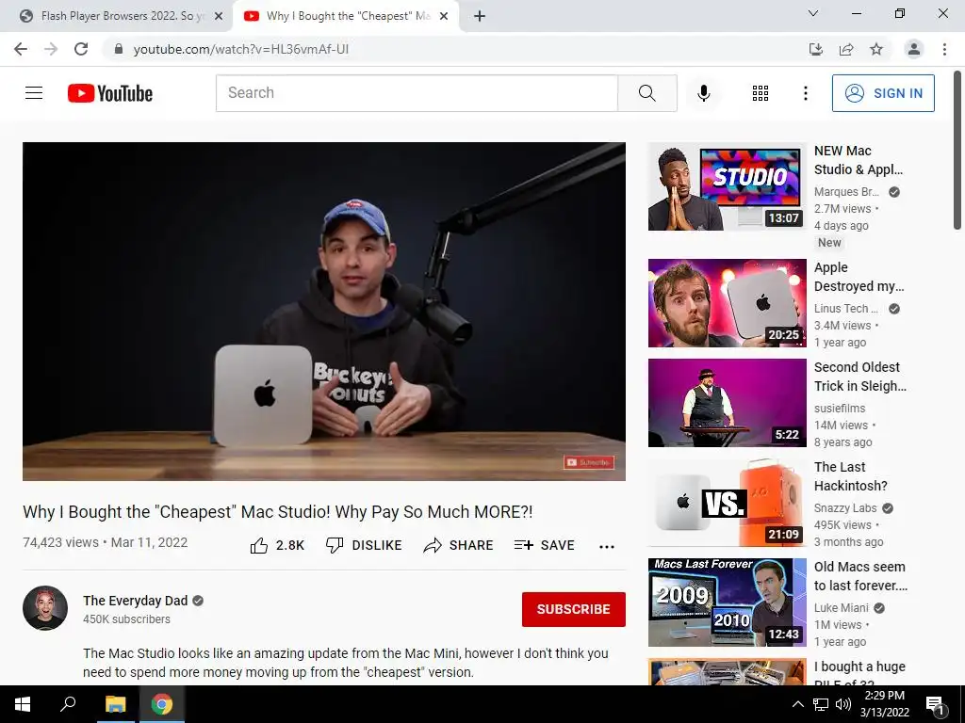The image size is (965, 723).
Task: Share this video
Action: point(459,545)
